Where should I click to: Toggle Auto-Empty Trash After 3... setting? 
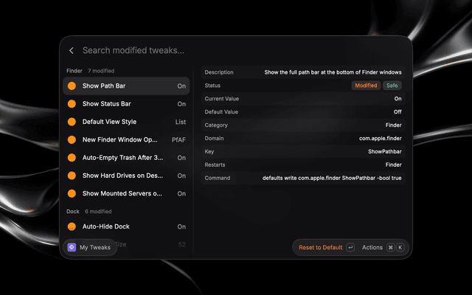(x=181, y=158)
